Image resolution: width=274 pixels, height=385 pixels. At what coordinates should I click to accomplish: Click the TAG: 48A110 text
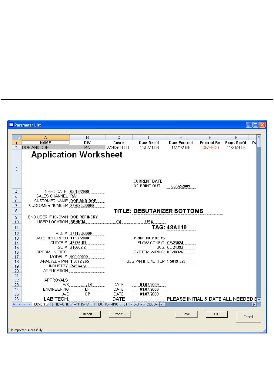coord(169,227)
